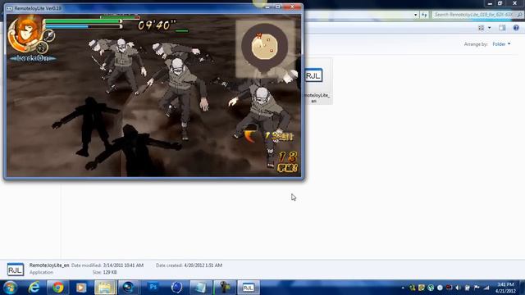Click the RemoteJoyLite_en name in details pane
This screenshot has height=295, width=525.
pyautogui.click(x=49, y=265)
